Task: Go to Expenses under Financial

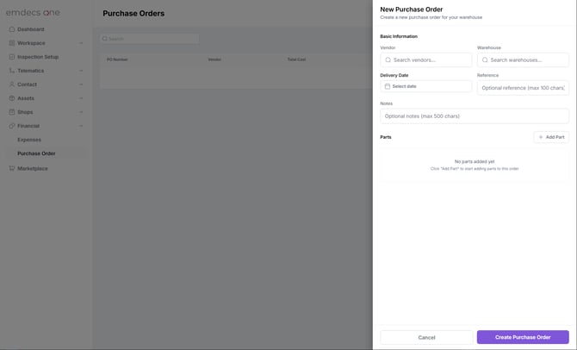Action: (29, 140)
